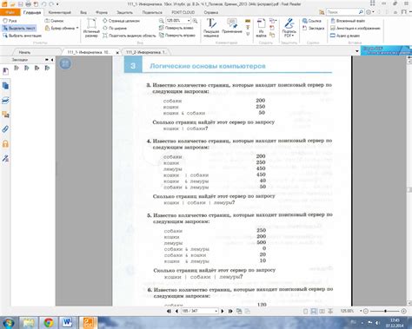Set Actual Size (Истинный размер) view
412x329 pixels.
91,28
